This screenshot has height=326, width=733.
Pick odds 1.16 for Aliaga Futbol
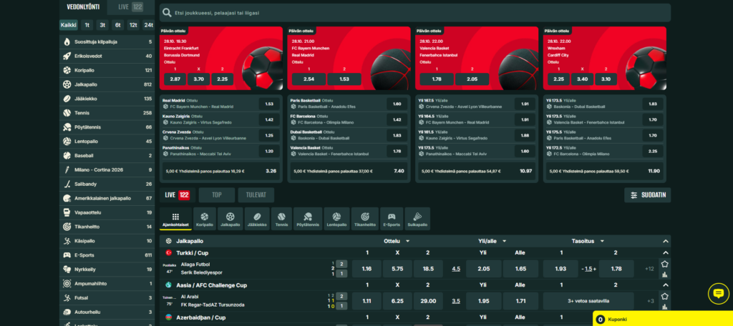tap(367, 269)
